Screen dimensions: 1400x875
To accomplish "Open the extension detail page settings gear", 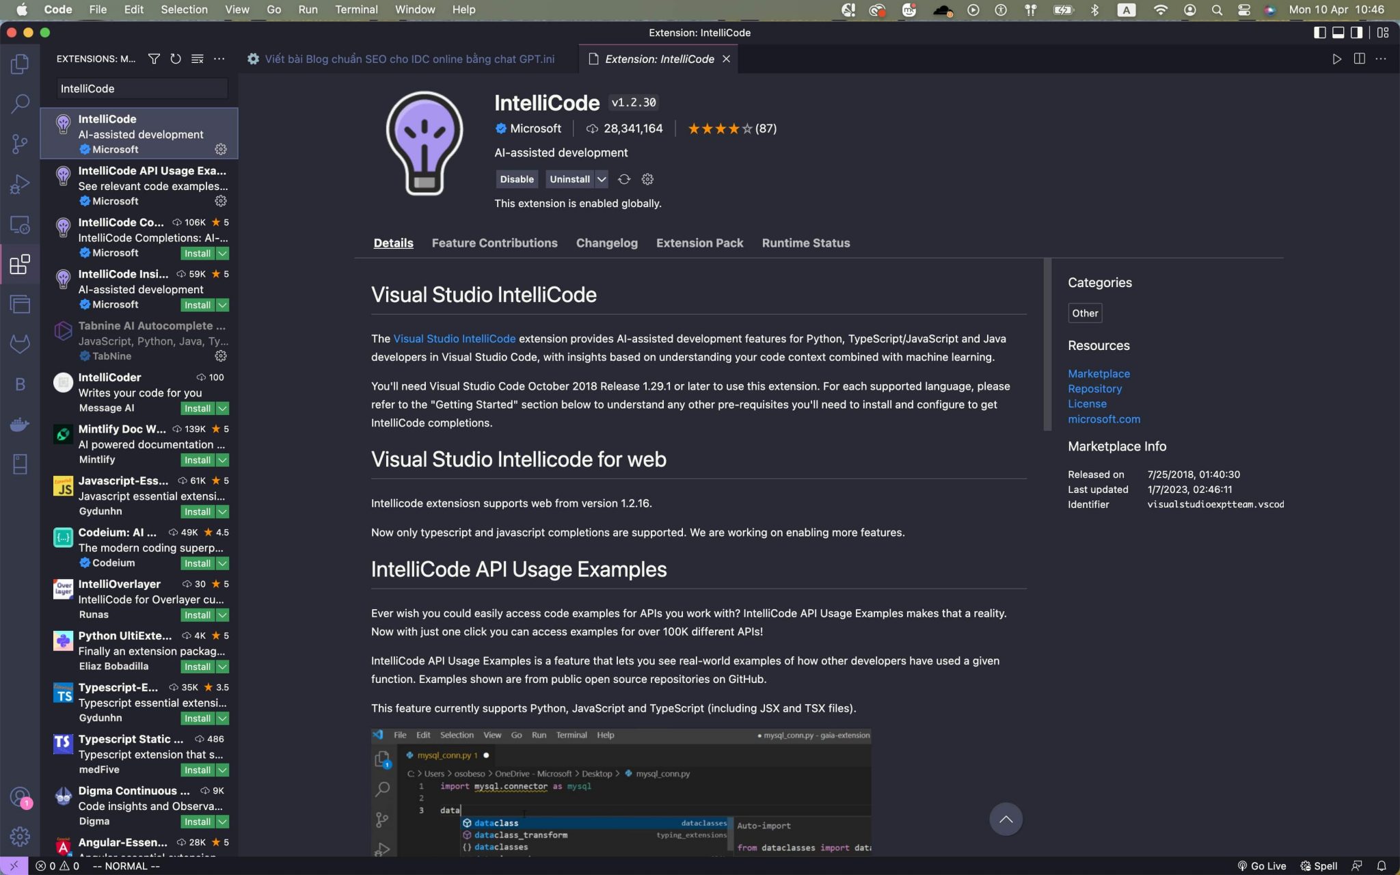I will tap(647, 179).
